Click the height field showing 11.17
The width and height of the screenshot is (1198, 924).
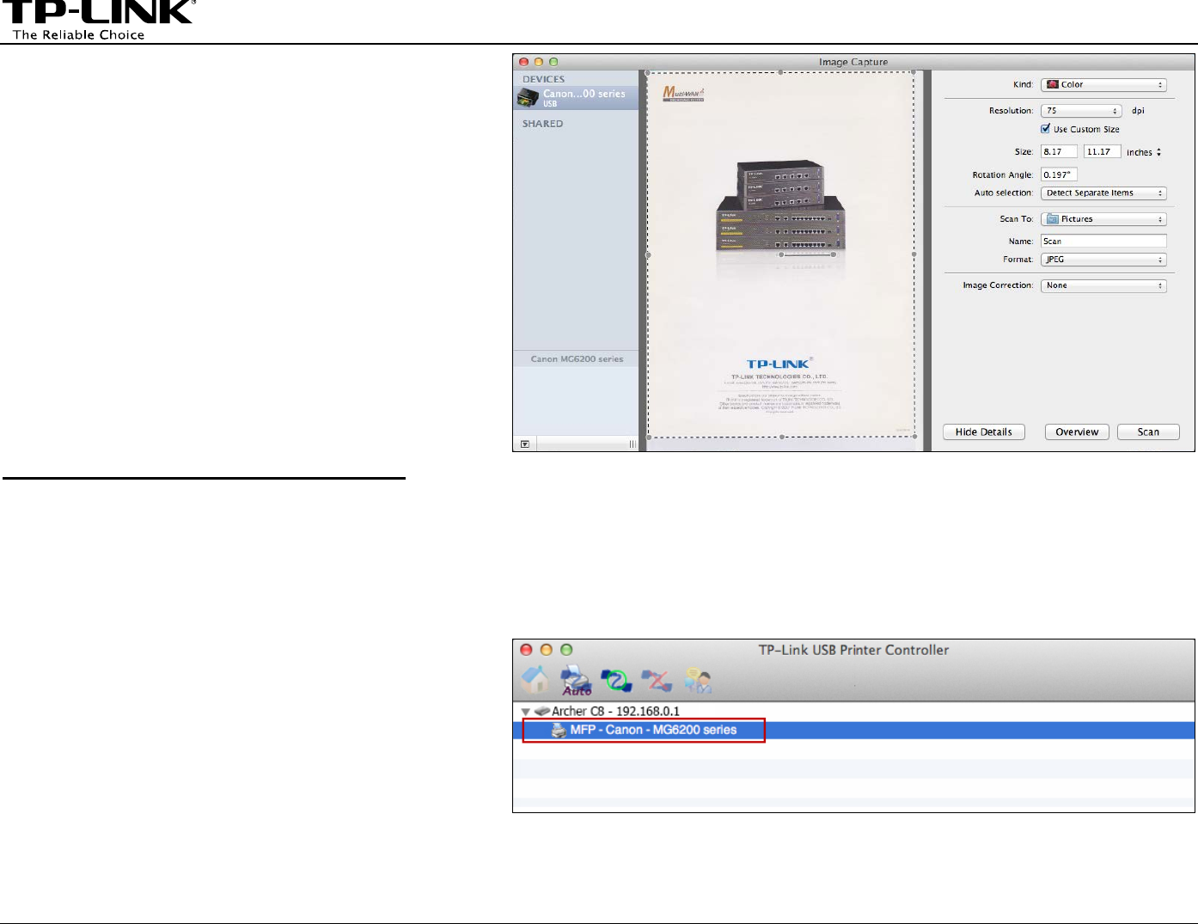pos(1102,152)
